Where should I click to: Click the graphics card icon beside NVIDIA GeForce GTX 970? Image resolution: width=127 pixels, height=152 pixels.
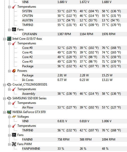coord(9,112)
